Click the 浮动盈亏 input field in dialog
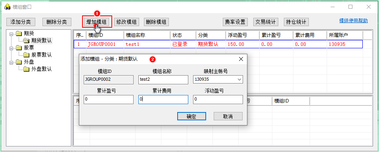Screen dimensions: 379x152 (218, 99)
